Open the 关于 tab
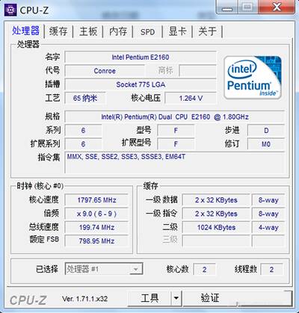The image size is (299, 313). pyautogui.click(x=207, y=31)
